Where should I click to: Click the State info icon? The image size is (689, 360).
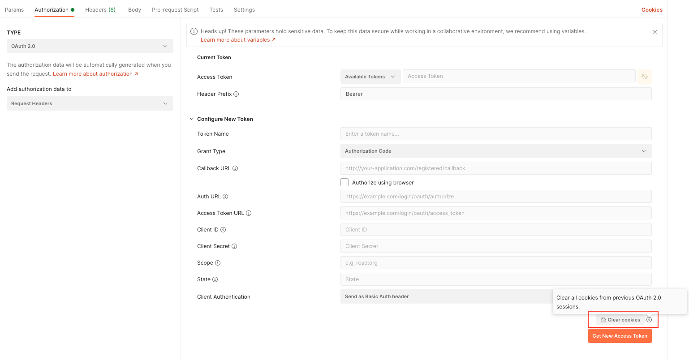click(x=215, y=279)
